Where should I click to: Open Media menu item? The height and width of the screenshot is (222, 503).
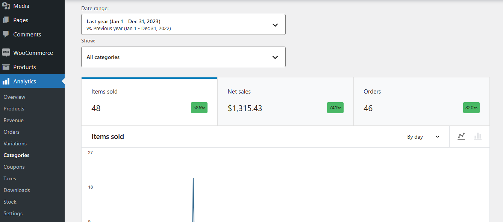(x=32, y=6)
